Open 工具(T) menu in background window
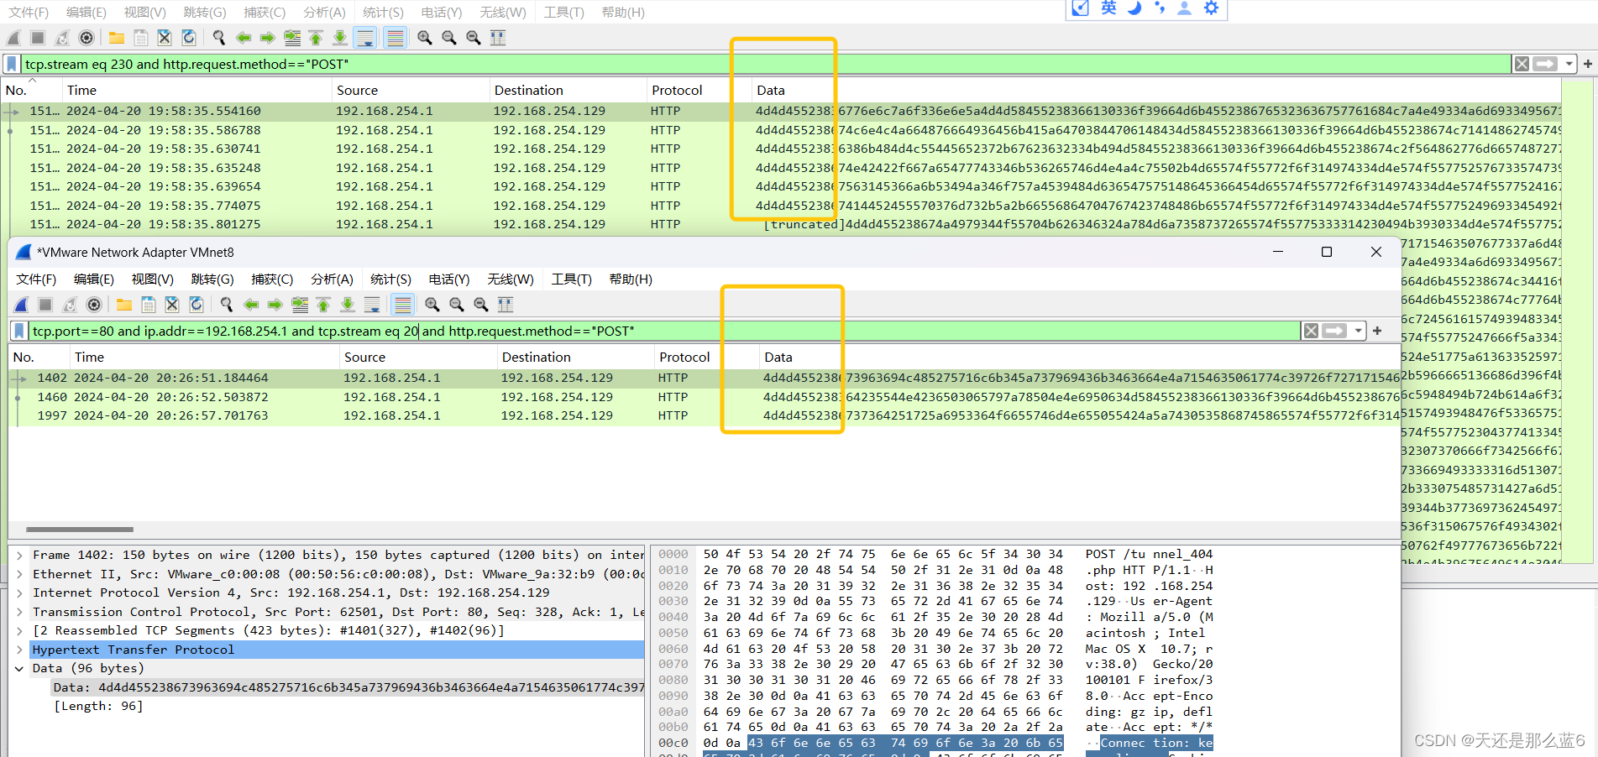The width and height of the screenshot is (1598, 757). 563,13
